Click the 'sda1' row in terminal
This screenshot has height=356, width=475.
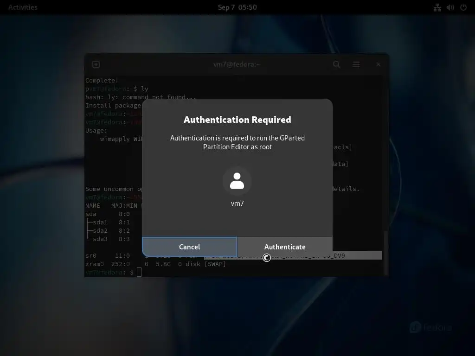tap(109, 222)
